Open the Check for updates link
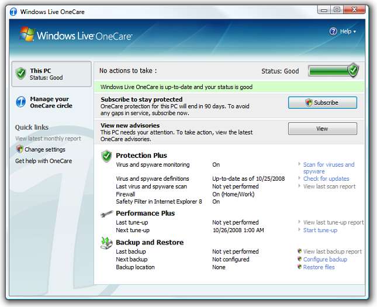This screenshot has height=307, width=377. click(326, 178)
